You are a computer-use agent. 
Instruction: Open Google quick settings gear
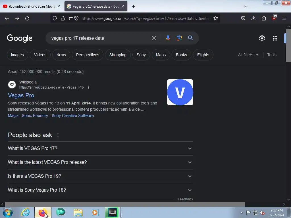point(262,38)
